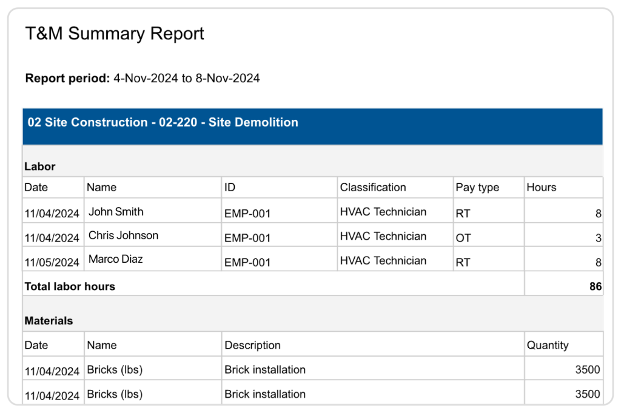Click the Labor section heading

tap(40, 166)
